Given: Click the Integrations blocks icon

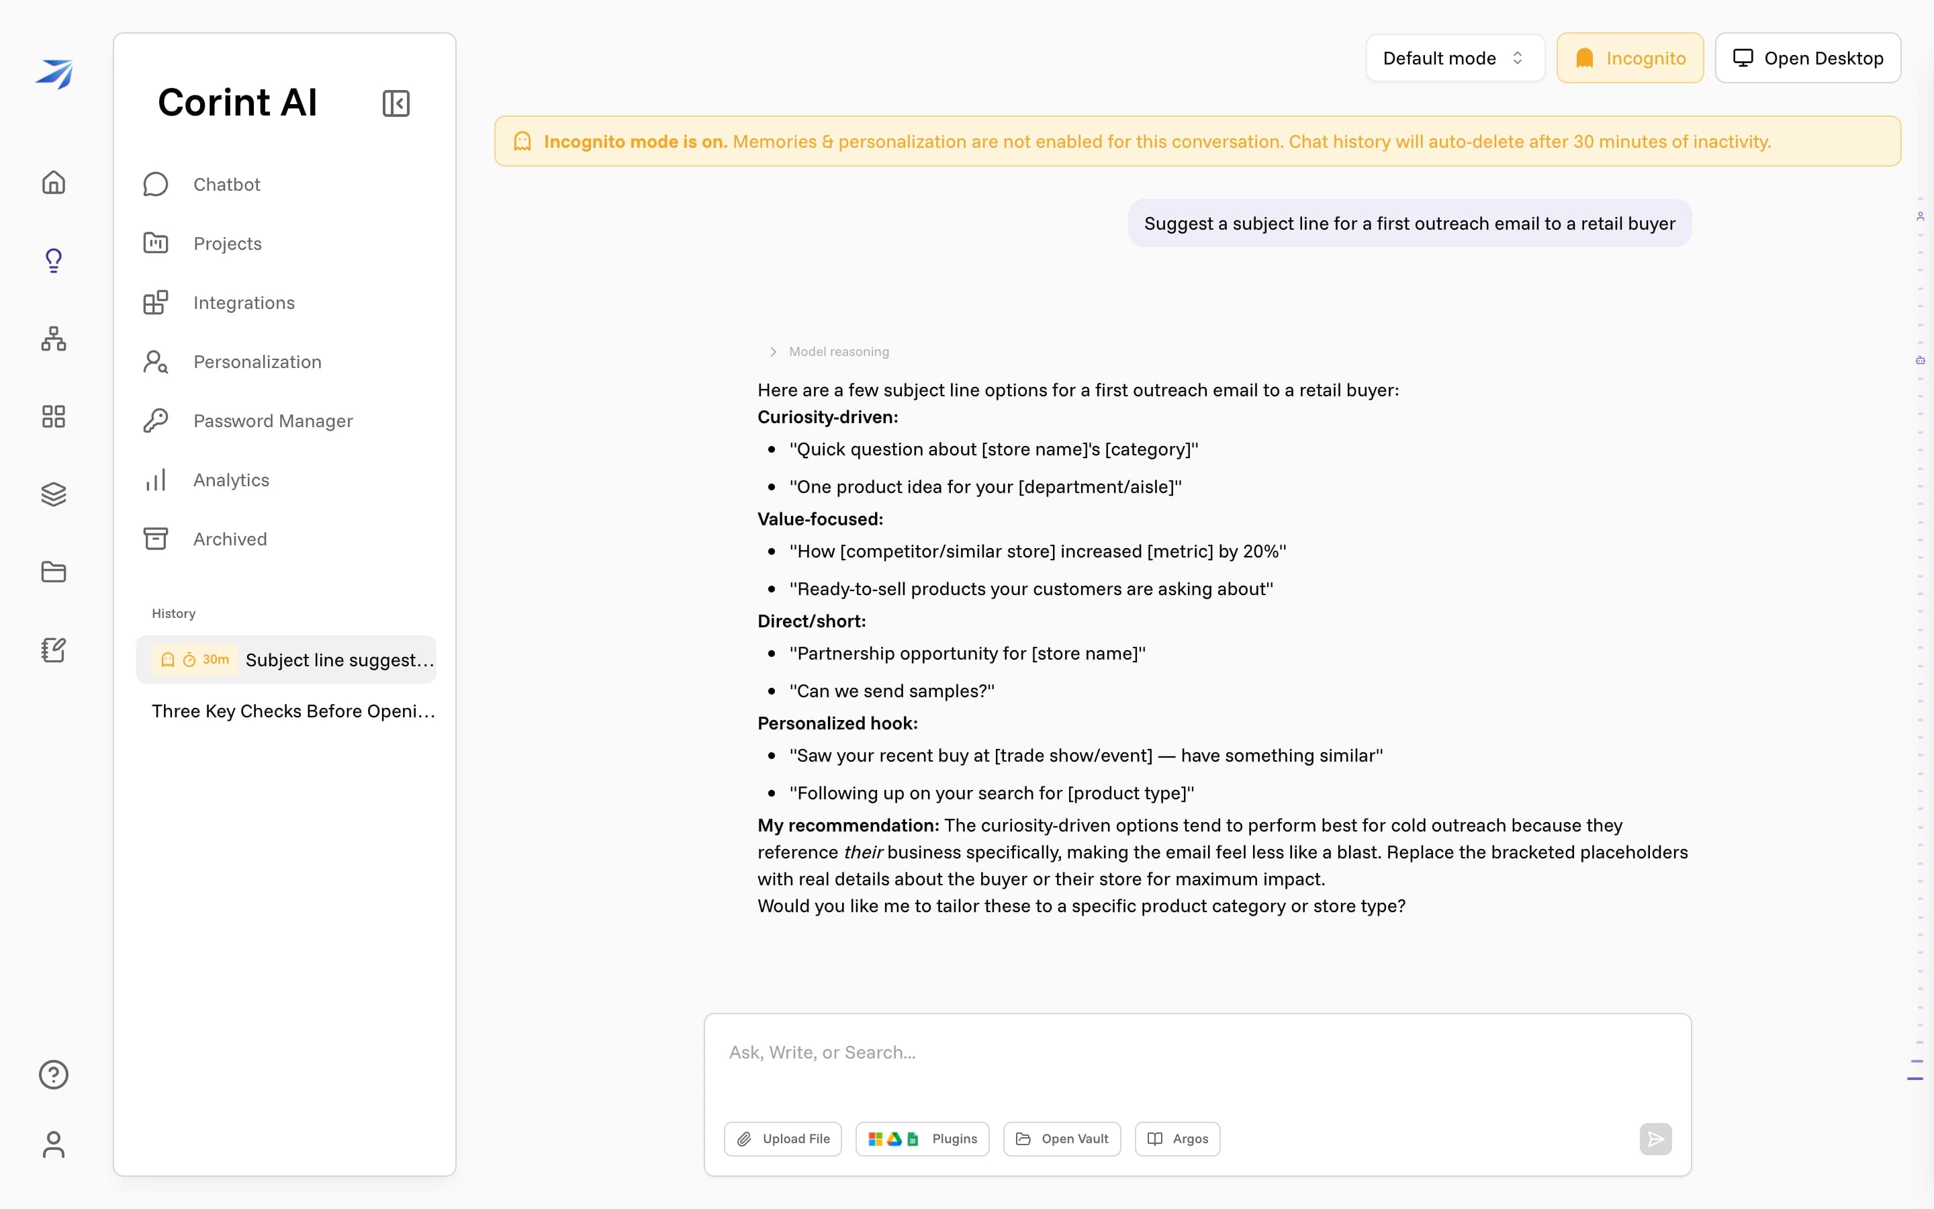Looking at the screenshot, I should pyautogui.click(x=156, y=302).
